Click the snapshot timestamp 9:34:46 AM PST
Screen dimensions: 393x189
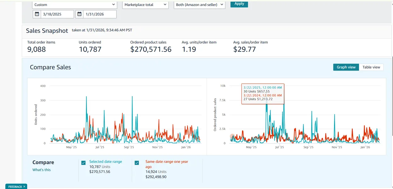(x=117, y=30)
